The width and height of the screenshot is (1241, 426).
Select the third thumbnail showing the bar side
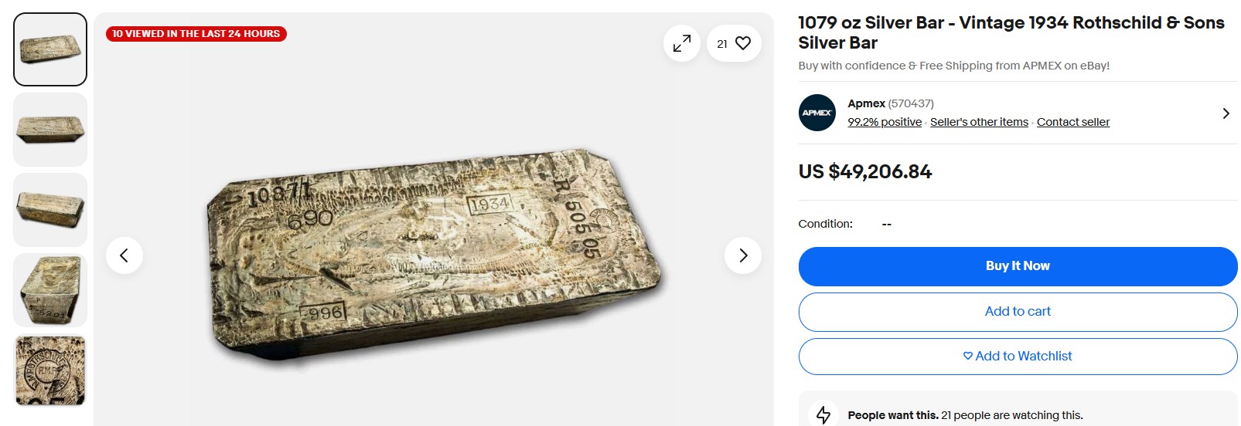pos(50,210)
